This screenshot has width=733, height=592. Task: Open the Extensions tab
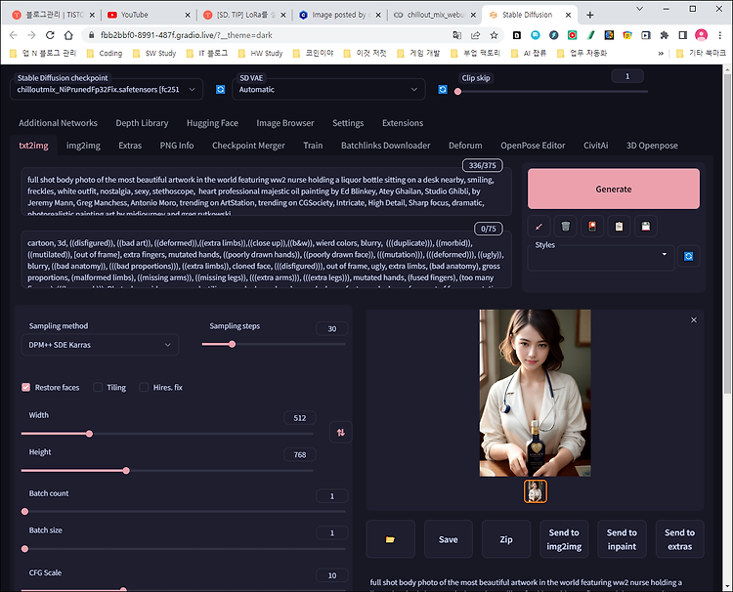click(403, 123)
